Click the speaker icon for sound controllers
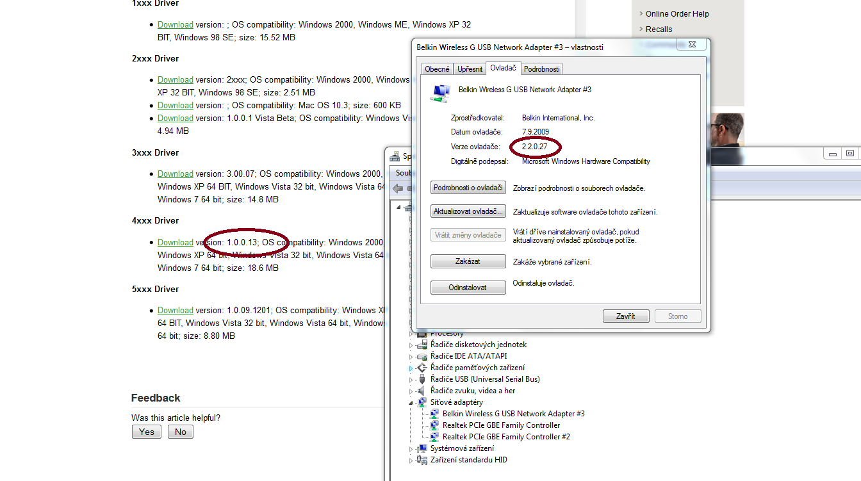The image size is (861, 481). pos(422,391)
